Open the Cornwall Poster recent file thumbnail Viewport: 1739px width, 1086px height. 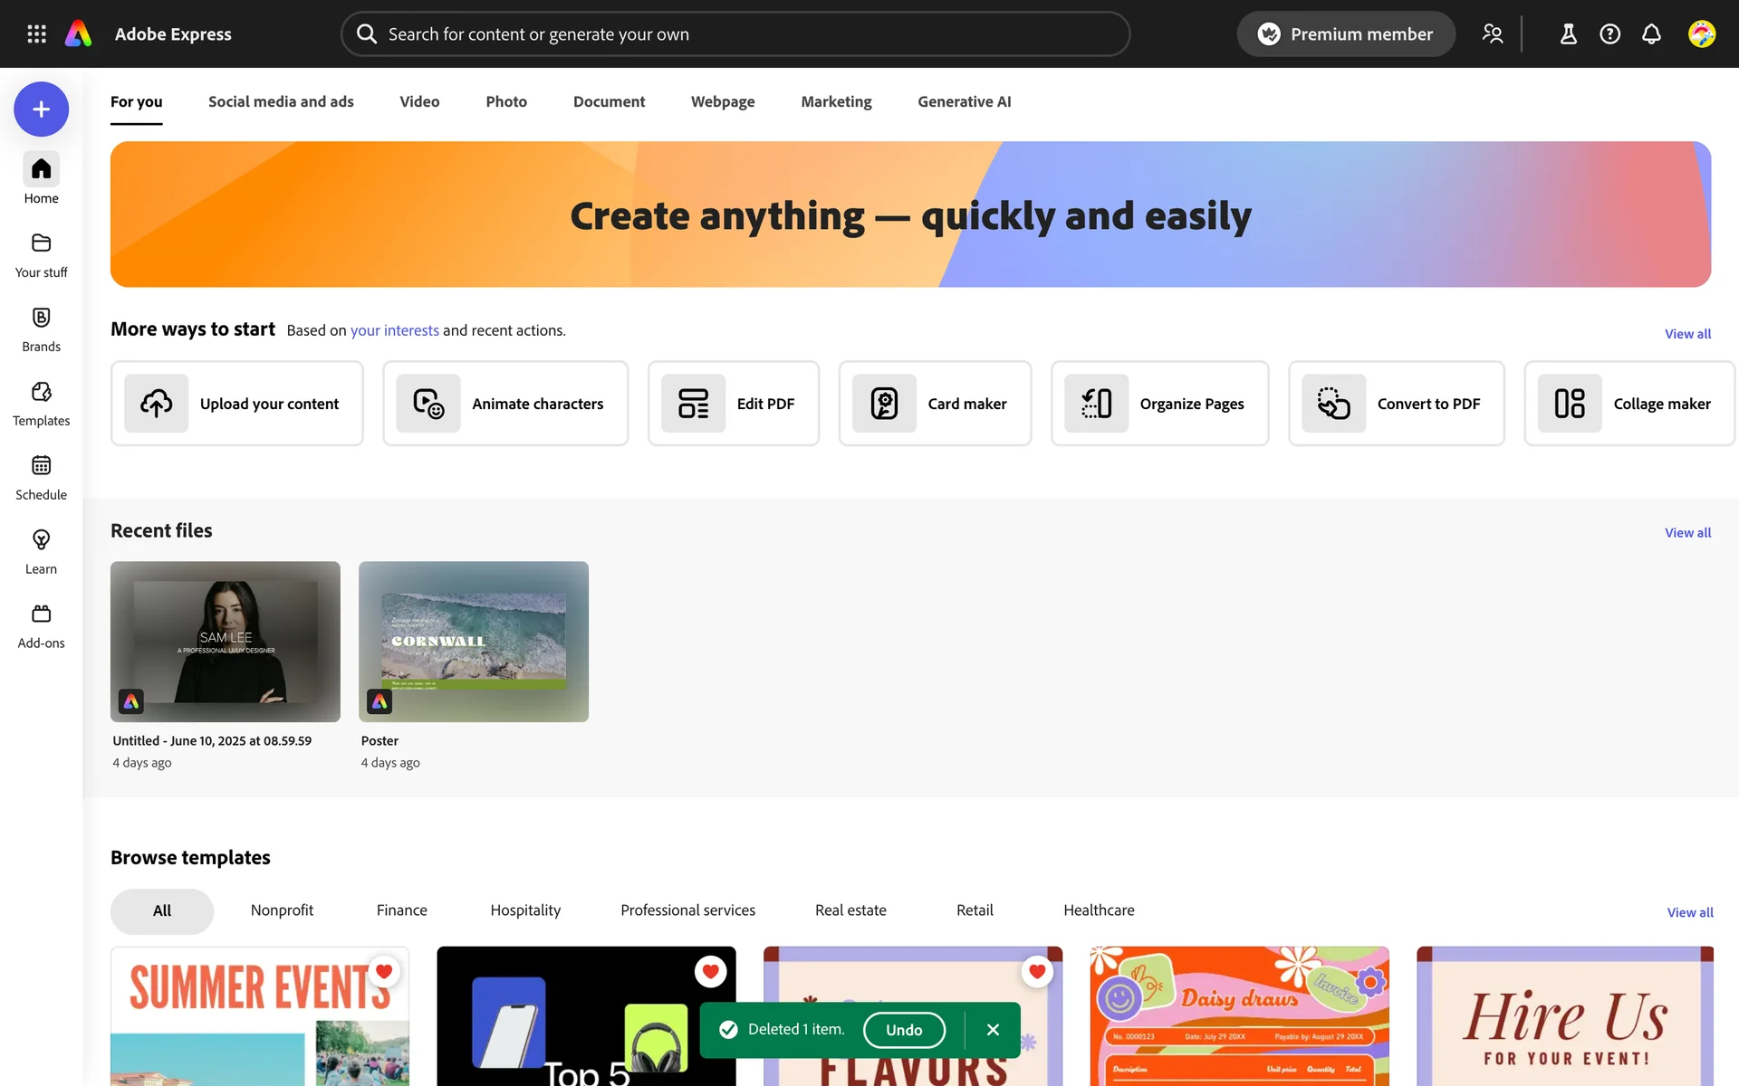(474, 642)
